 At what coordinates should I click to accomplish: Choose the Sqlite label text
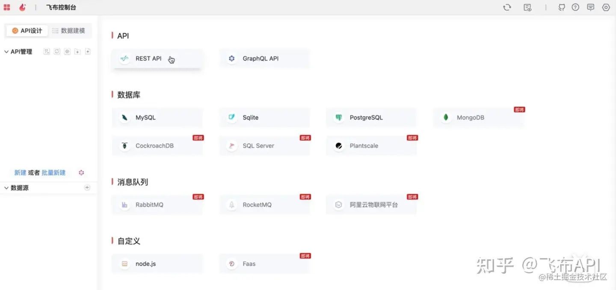pos(250,117)
